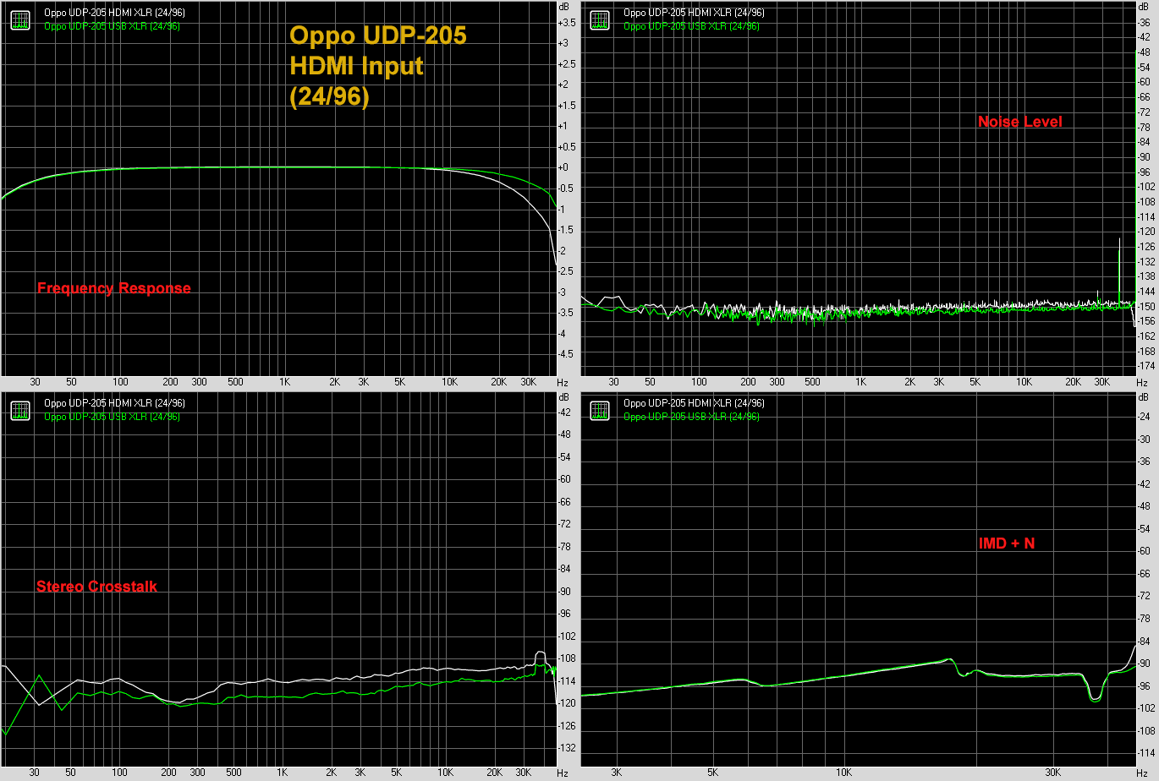Image resolution: width=1159 pixels, height=781 pixels.
Task: Select white HDMI XLR legend in Noise Level graph
Action: (x=694, y=14)
